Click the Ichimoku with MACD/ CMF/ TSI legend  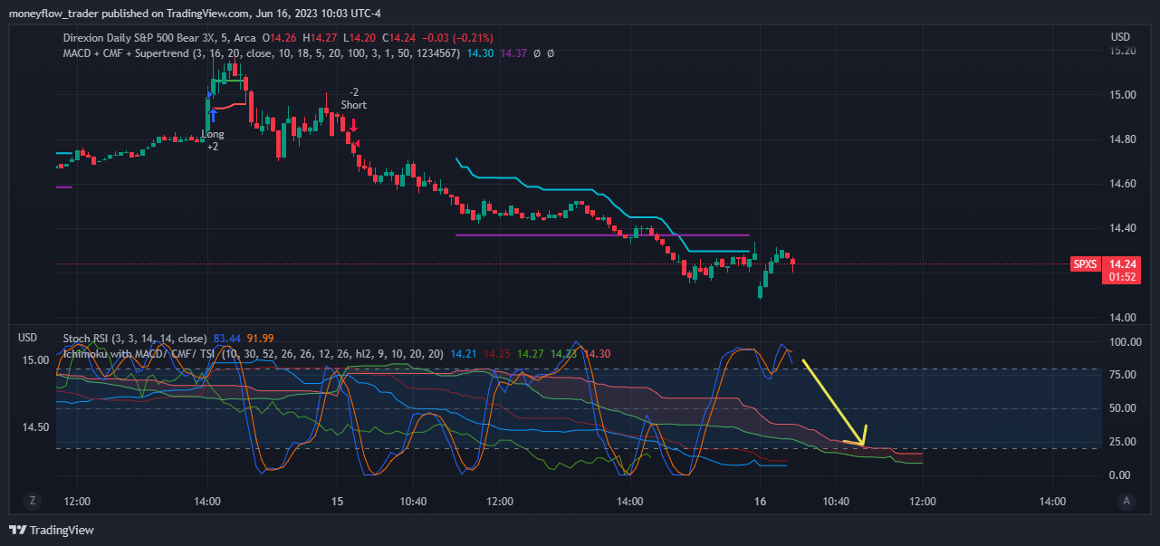click(254, 354)
